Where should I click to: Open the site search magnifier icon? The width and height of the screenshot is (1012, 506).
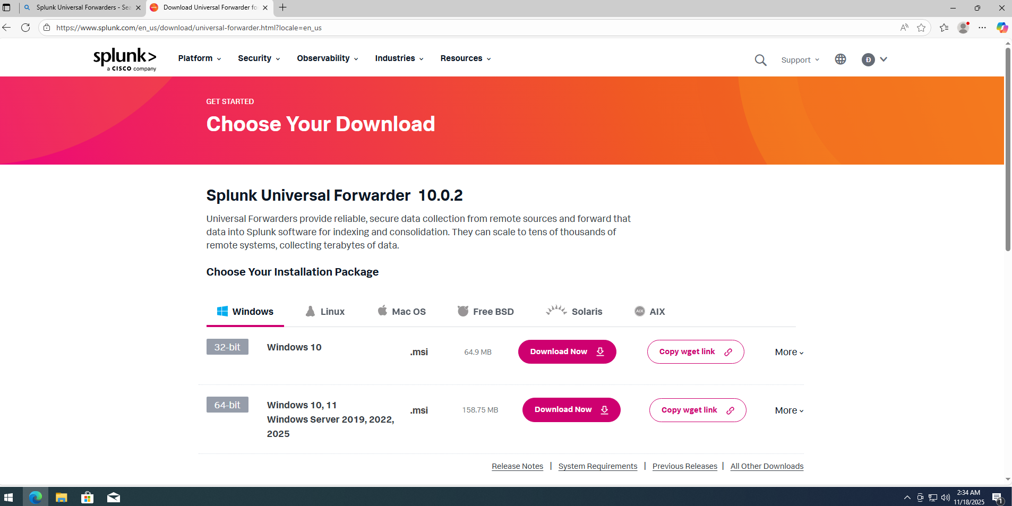point(760,60)
